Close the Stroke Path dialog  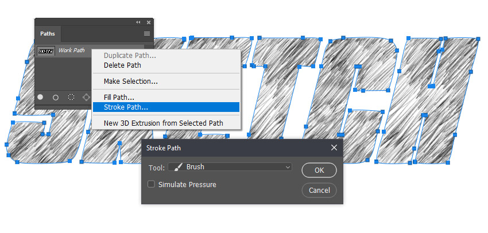click(334, 147)
